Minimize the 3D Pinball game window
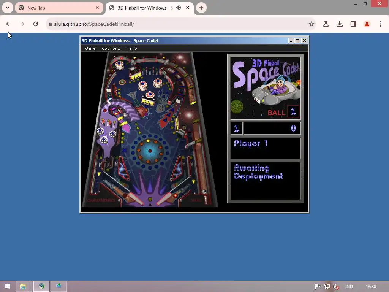389x292 pixels. (x=291, y=40)
